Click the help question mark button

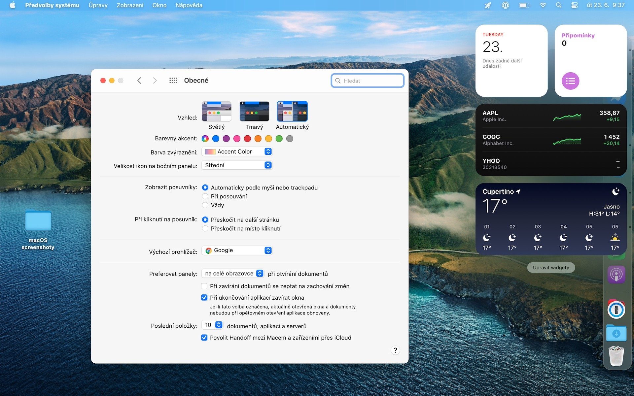click(x=395, y=350)
